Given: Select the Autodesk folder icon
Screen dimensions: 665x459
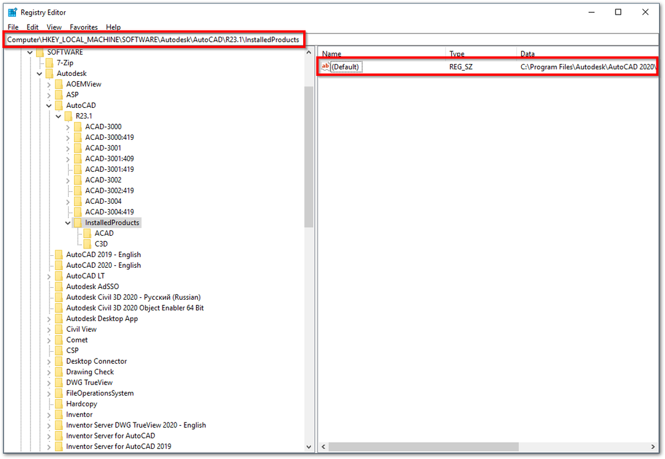Looking at the screenshot, I should click(x=49, y=73).
